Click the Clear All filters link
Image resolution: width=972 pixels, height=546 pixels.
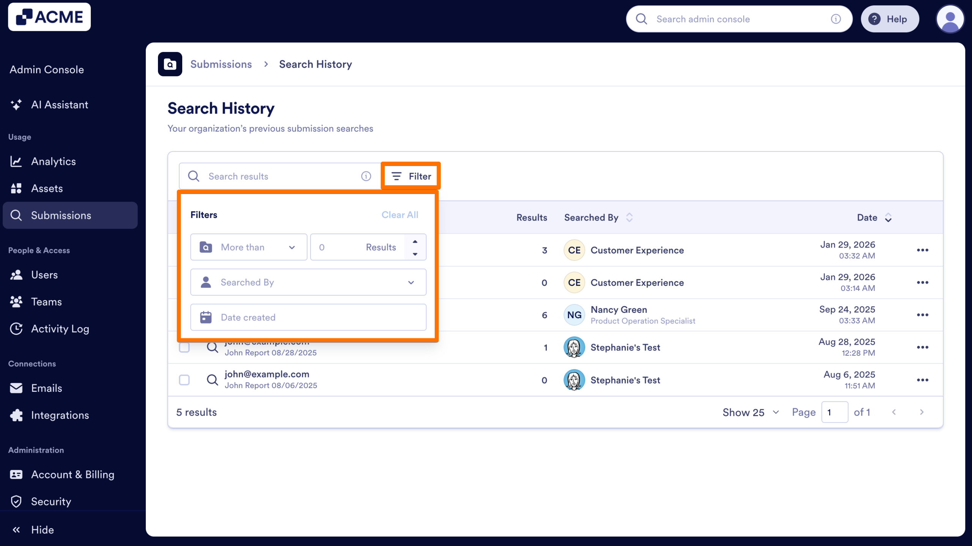(400, 215)
